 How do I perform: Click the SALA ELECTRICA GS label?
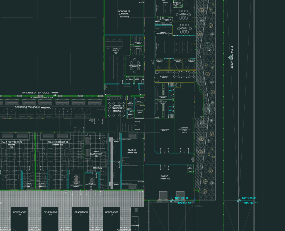click(96, 154)
